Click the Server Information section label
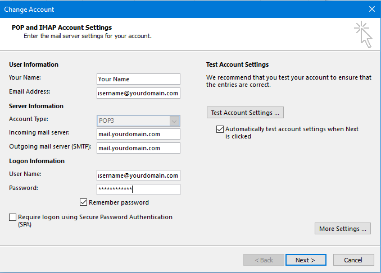The image size is (381, 273). (36, 106)
